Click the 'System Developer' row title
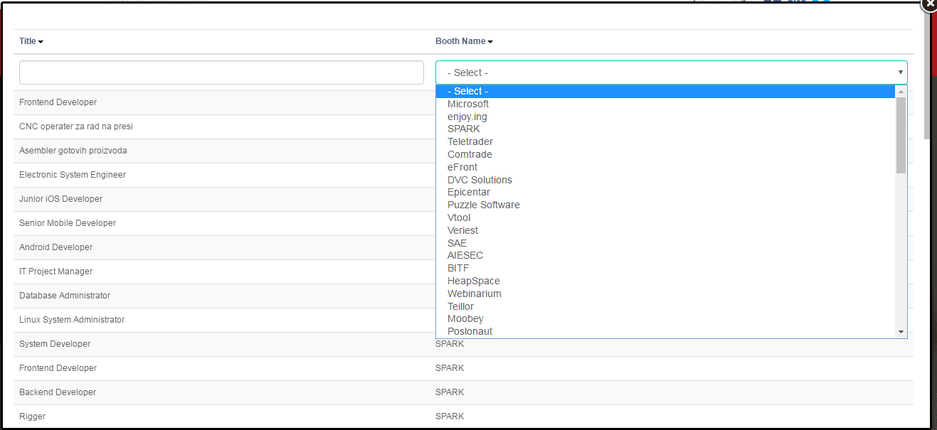 point(55,344)
